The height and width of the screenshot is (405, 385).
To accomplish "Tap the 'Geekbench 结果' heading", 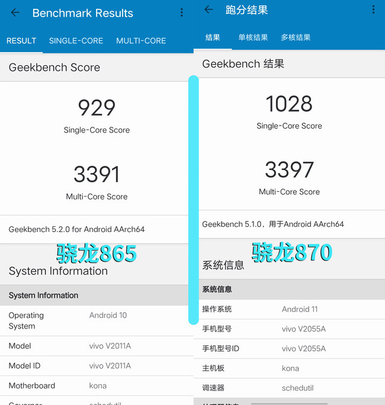I will click(243, 64).
